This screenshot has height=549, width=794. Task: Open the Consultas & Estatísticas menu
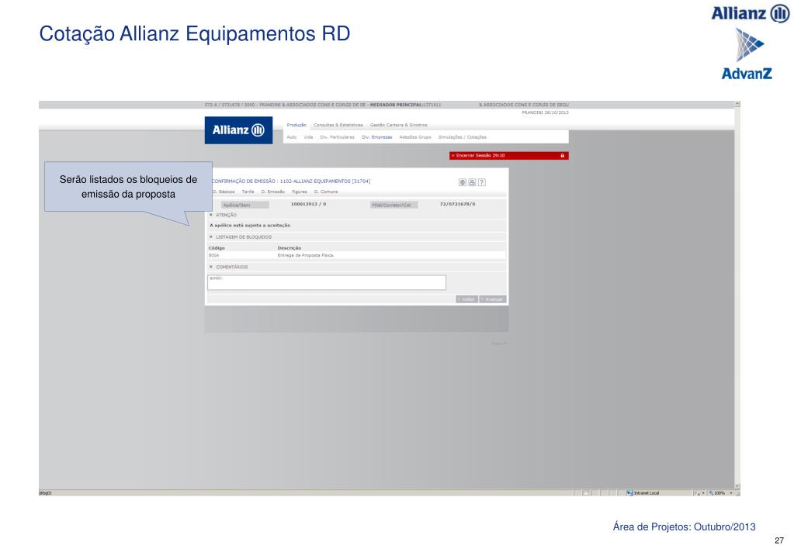coord(338,125)
